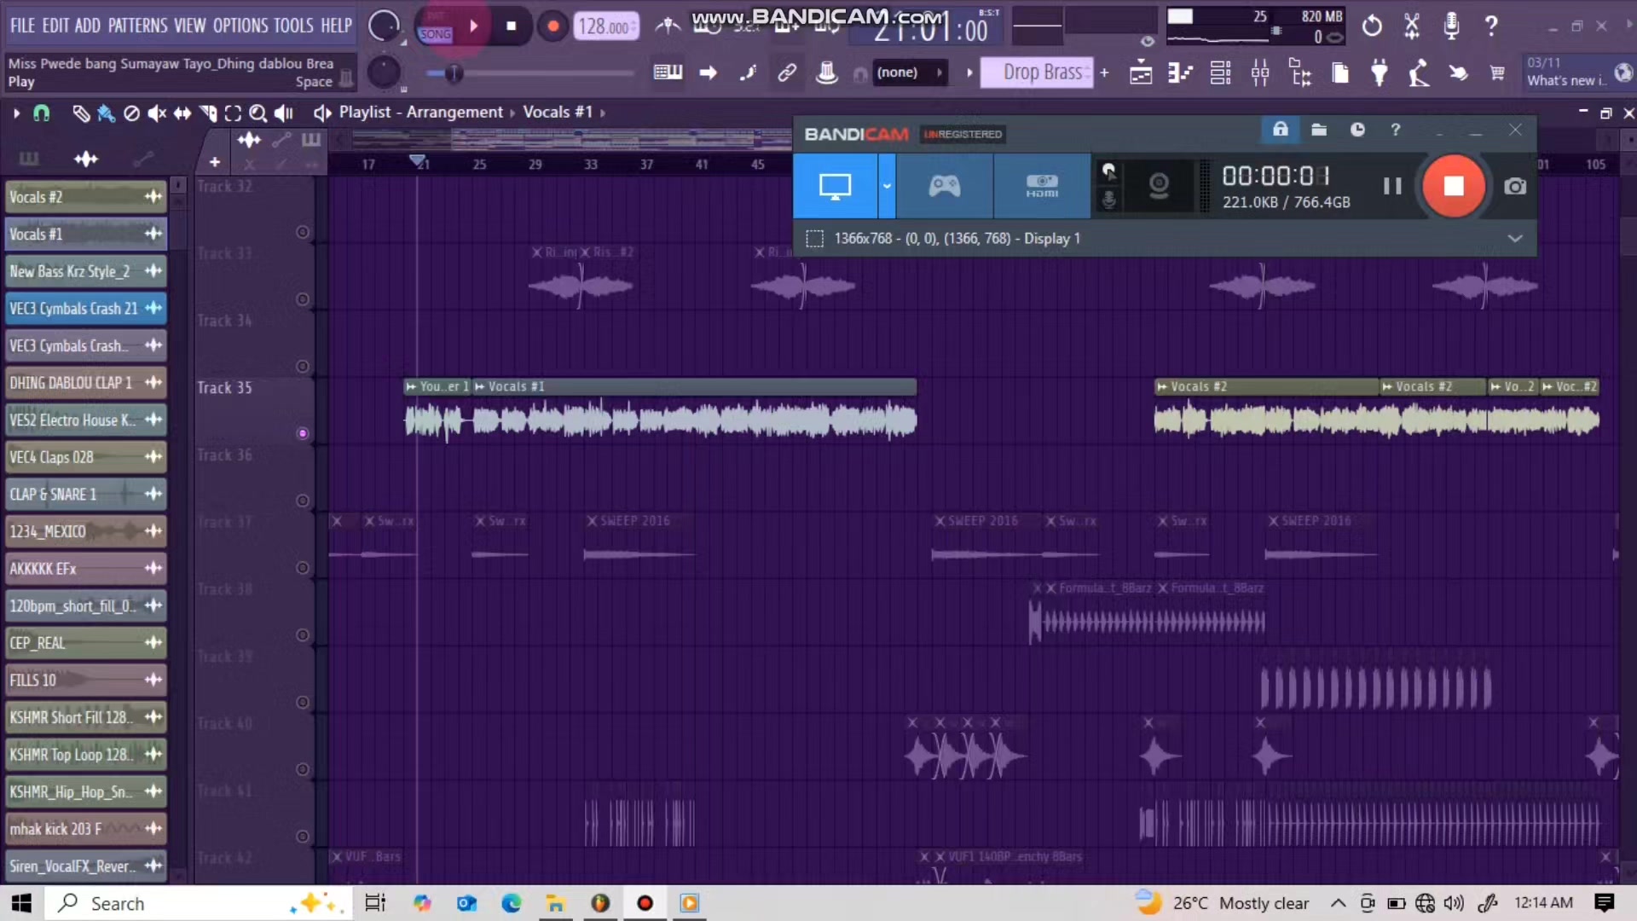Click the scissors icon in the top toolbar
Viewport: 1637px width, 921px height.
click(x=1412, y=26)
